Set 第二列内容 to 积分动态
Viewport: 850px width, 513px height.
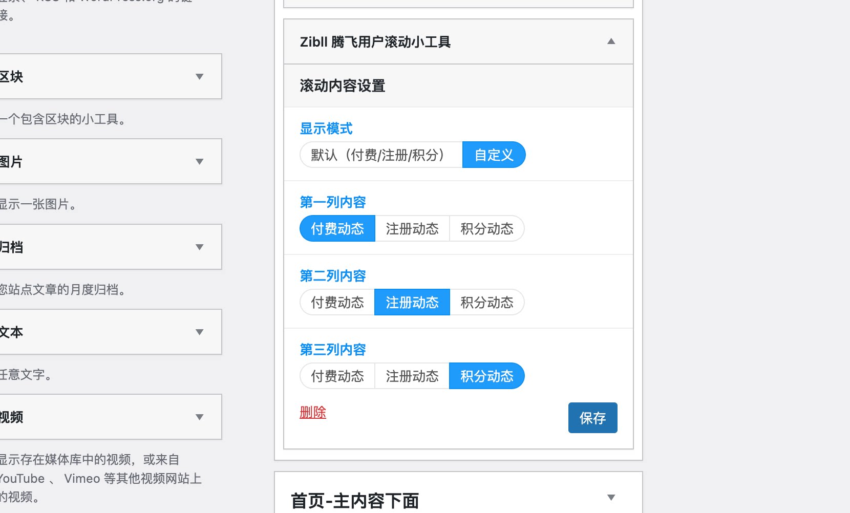pos(486,302)
